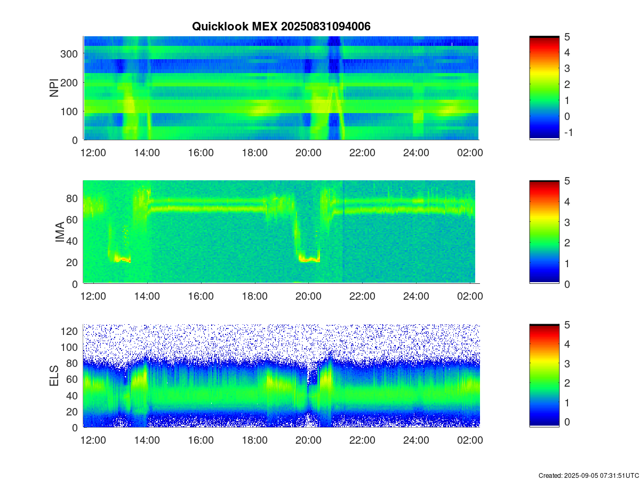Click the 14:00 tick under the NPI panel

point(147,153)
